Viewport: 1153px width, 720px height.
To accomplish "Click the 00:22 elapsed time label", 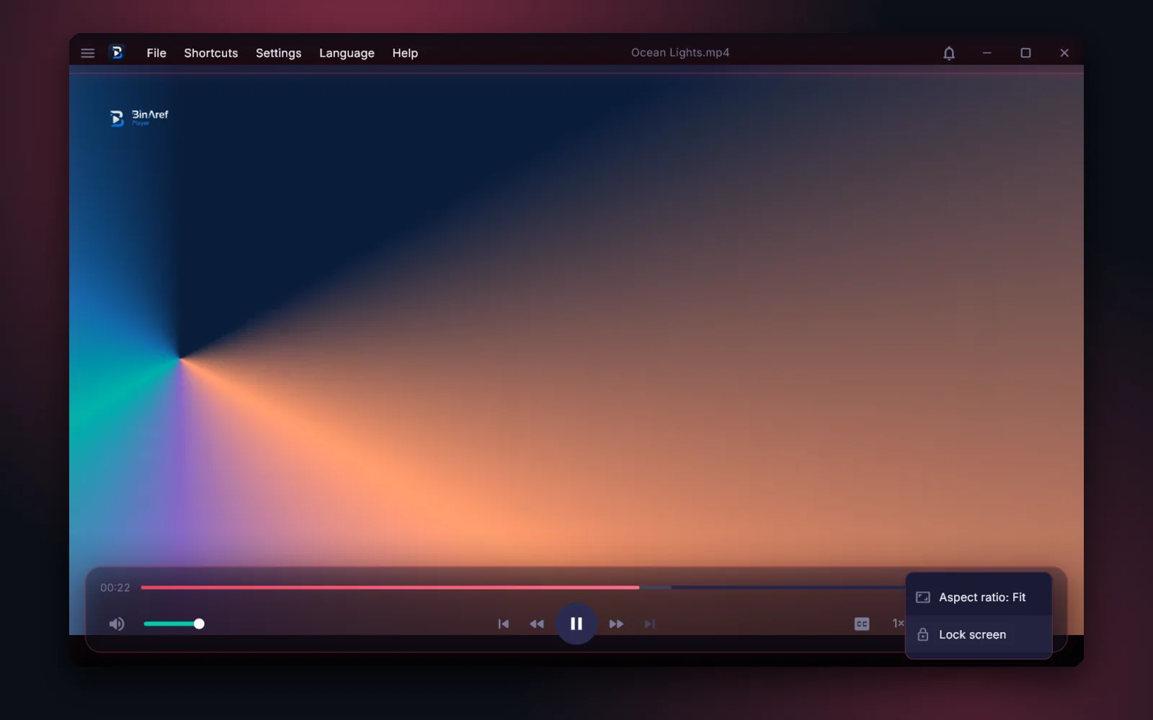I will (115, 588).
